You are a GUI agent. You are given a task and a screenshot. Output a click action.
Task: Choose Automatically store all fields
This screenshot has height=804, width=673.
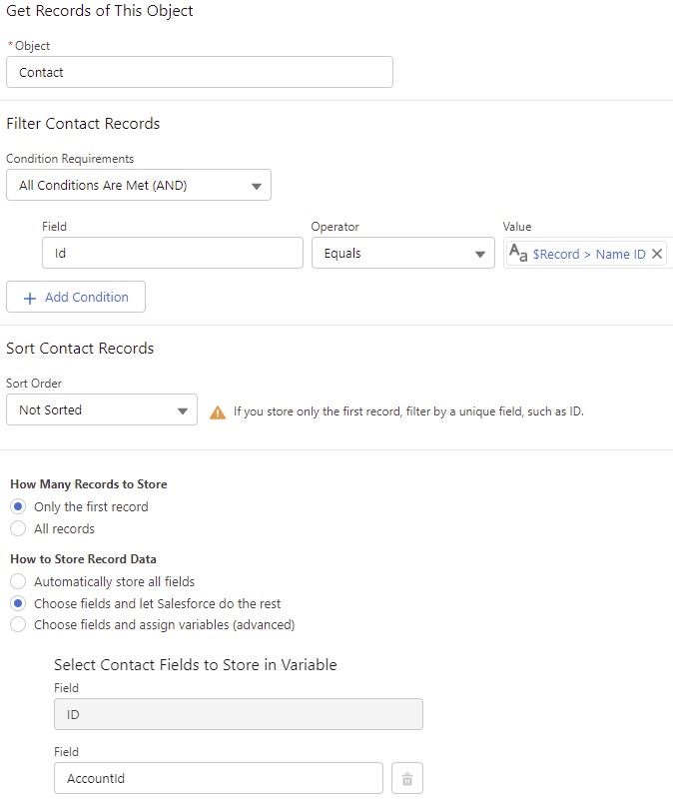coord(18,581)
